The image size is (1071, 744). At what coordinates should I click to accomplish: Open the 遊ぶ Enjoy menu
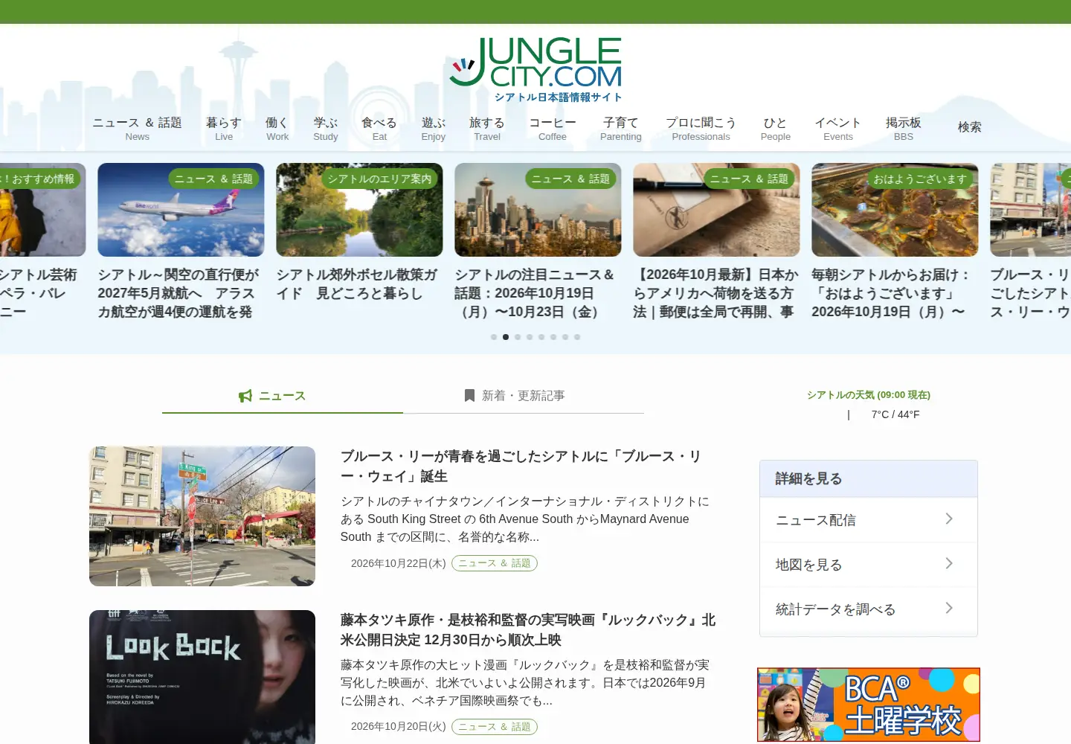click(x=434, y=129)
